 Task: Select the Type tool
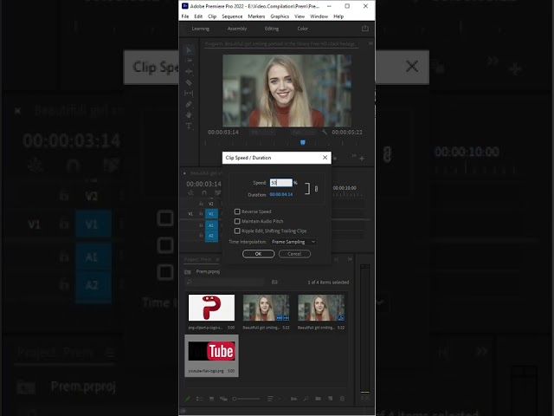(x=189, y=126)
